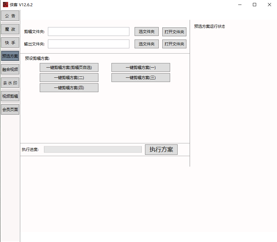Switch to the 融合视频 video merge tool

10,69
